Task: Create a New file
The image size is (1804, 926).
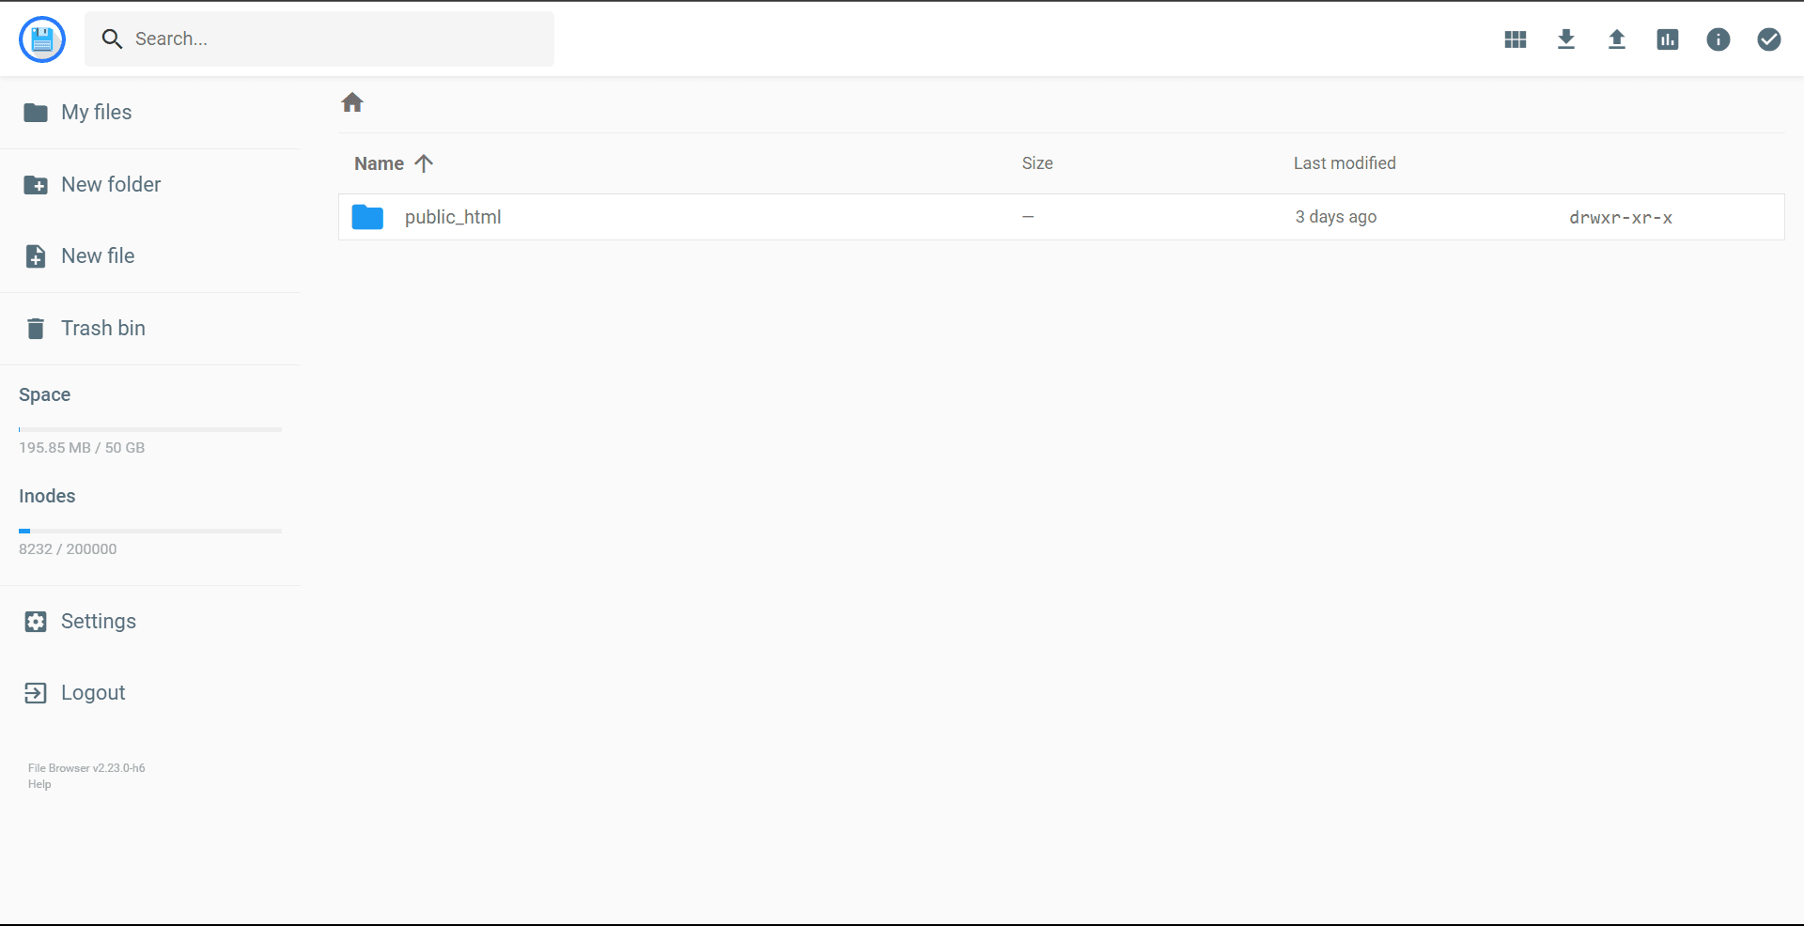Action: pos(97,255)
